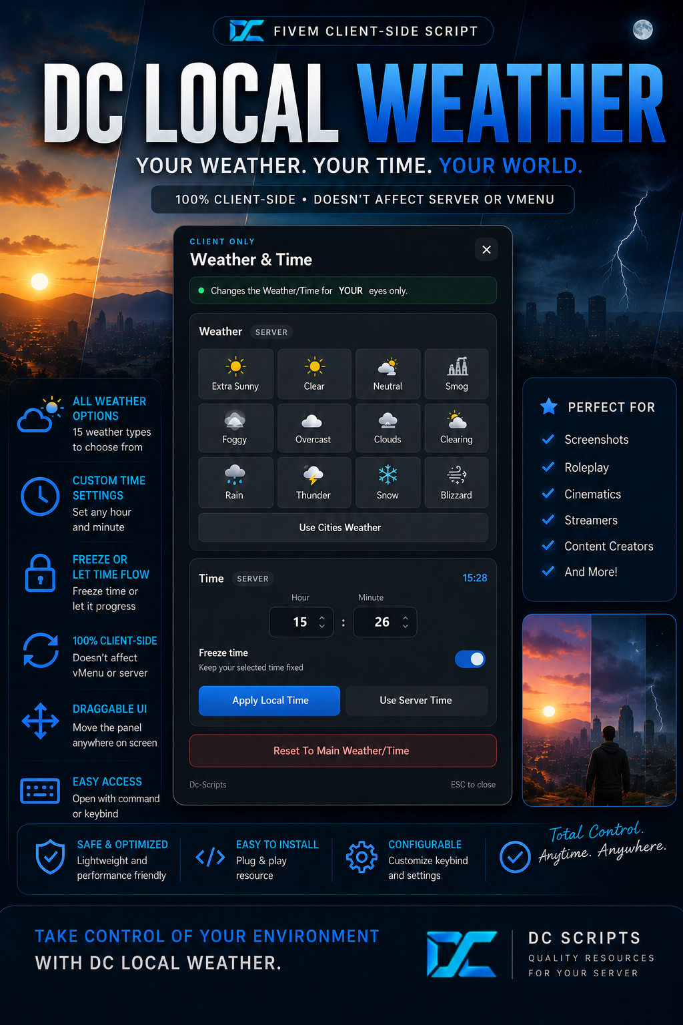The image size is (683, 1025).
Task: Click Apply Local Time button
Action: pos(269,701)
